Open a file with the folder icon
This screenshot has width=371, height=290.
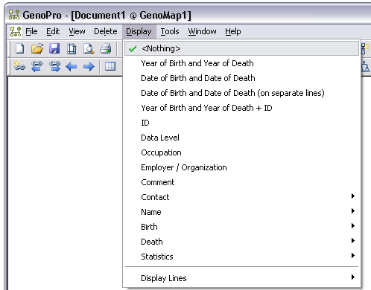[x=37, y=48]
